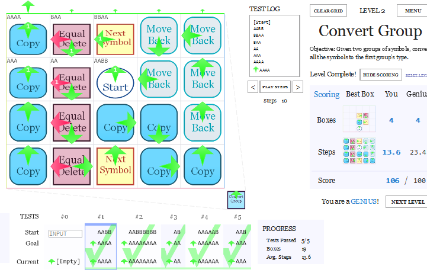Select test #4 column header

(204, 217)
